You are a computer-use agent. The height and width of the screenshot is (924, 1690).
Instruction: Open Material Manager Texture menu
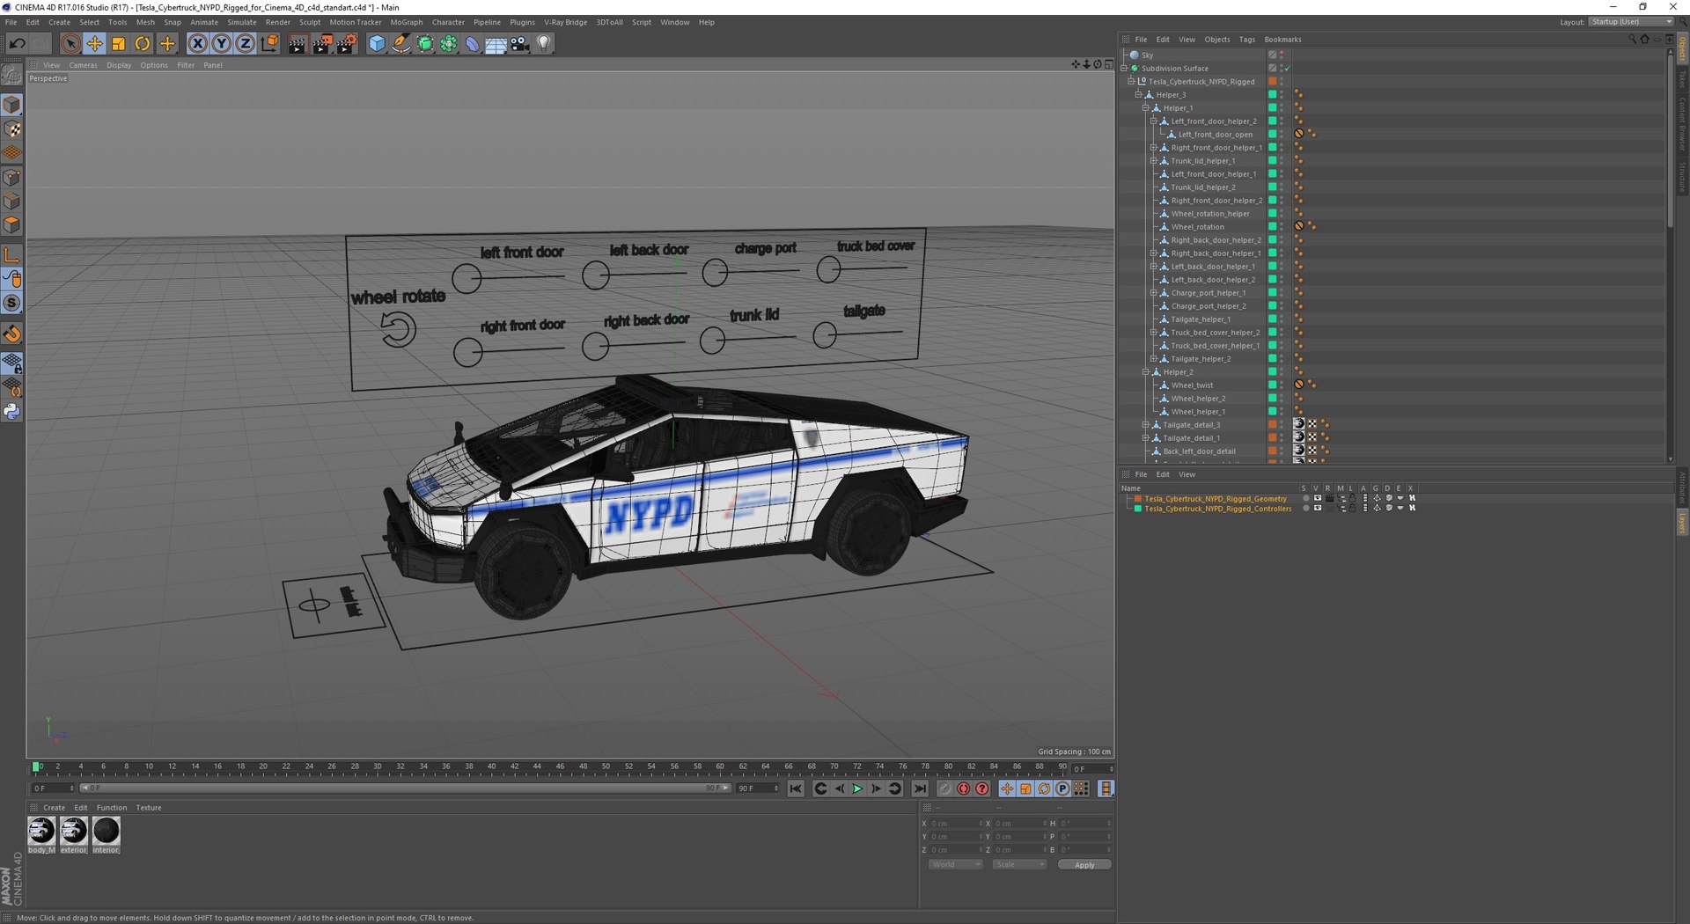point(149,808)
